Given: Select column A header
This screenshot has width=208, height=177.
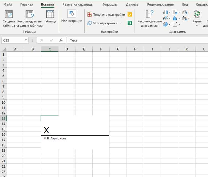Looking at the screenshot, I should (x=15, y=49).
